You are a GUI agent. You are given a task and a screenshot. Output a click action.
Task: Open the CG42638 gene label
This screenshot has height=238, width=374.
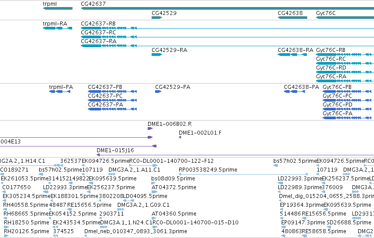point(290,13)
